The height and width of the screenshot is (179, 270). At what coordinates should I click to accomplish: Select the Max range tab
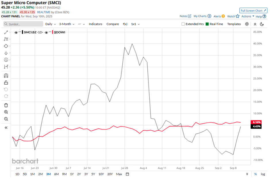[119, 174]
